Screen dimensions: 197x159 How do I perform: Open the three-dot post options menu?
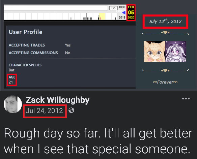pyautogui.click(x=186, y=98)
